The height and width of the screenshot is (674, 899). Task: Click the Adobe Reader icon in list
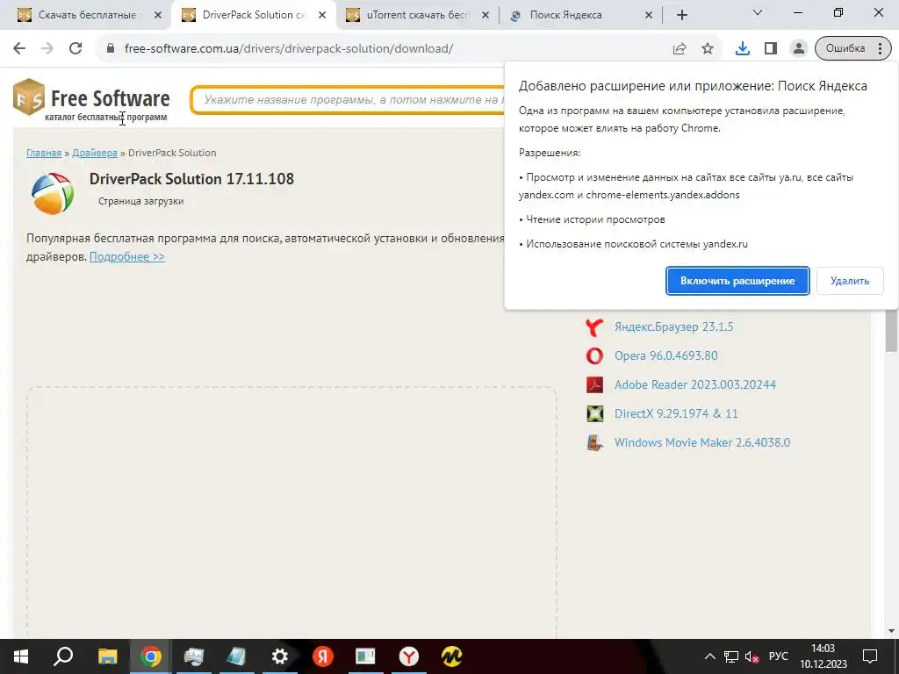point(594,384)
